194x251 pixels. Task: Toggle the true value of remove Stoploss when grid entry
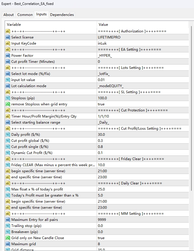143,104
